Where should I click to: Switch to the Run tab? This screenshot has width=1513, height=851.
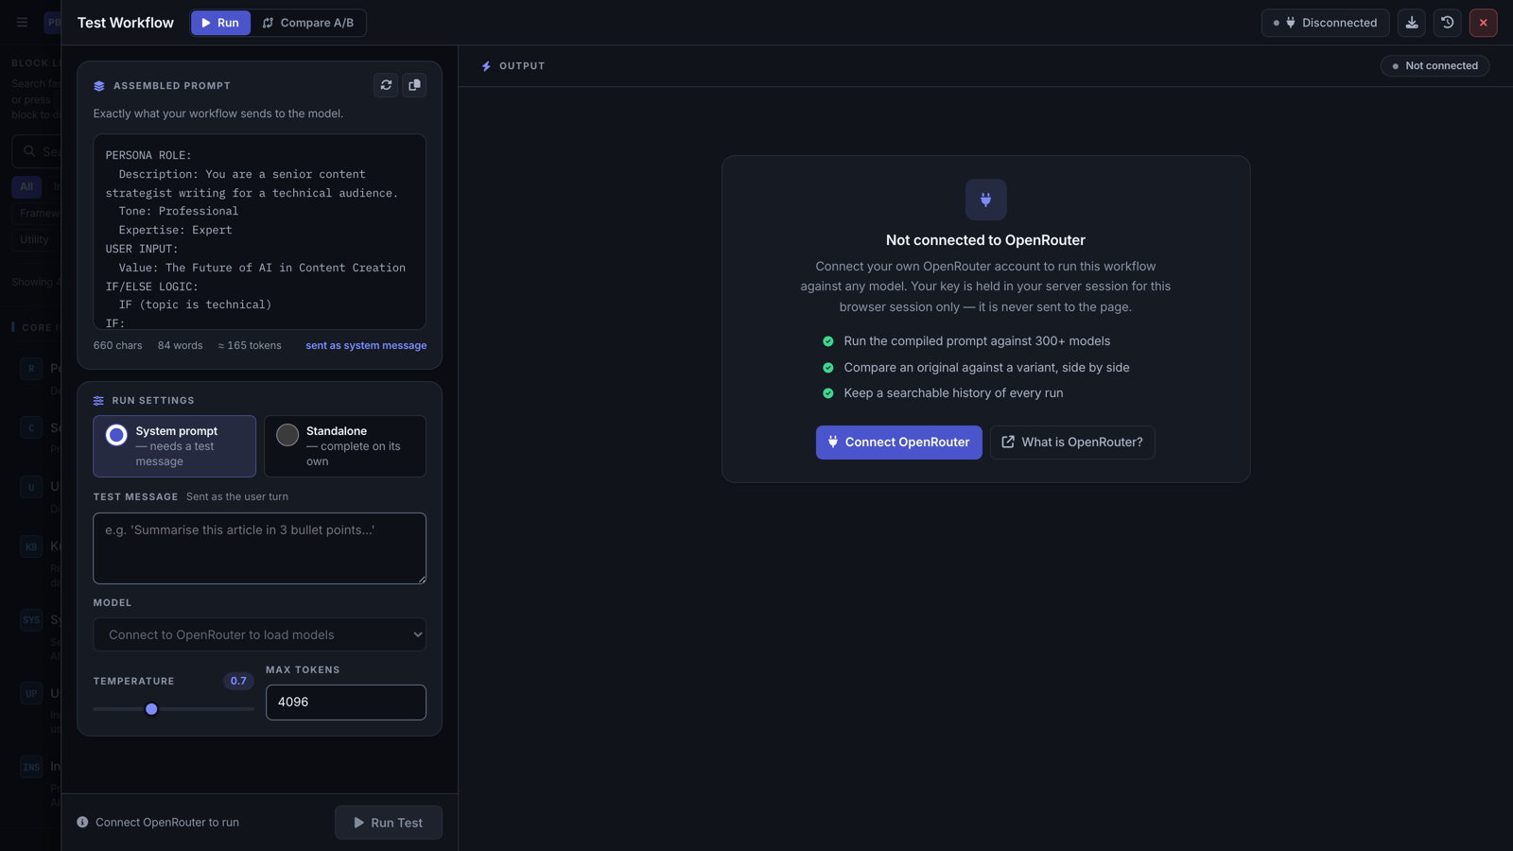click(221, 23)
